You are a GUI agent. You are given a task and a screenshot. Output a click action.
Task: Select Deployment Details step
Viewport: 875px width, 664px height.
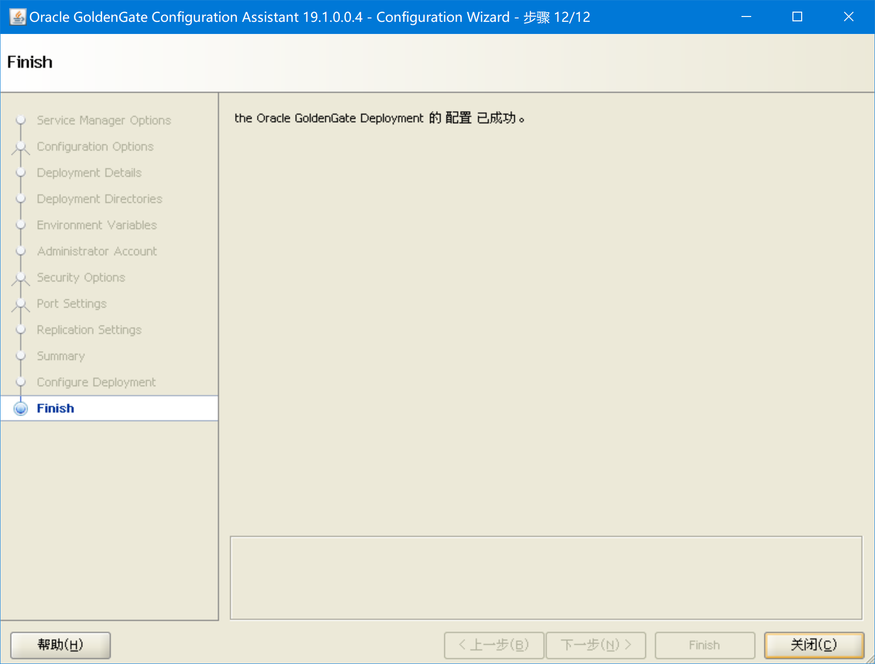89,173
